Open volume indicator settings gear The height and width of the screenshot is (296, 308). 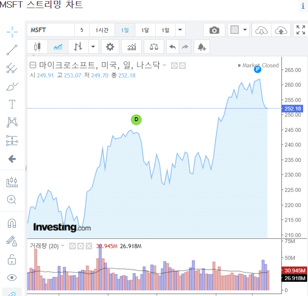tap(81, 246)
